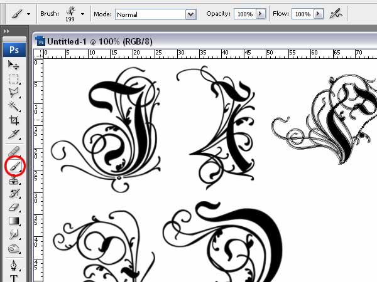The image size is (377, 282).
Task: Select the Rectangular Marquee tool
Action: [x=13, y=79]
